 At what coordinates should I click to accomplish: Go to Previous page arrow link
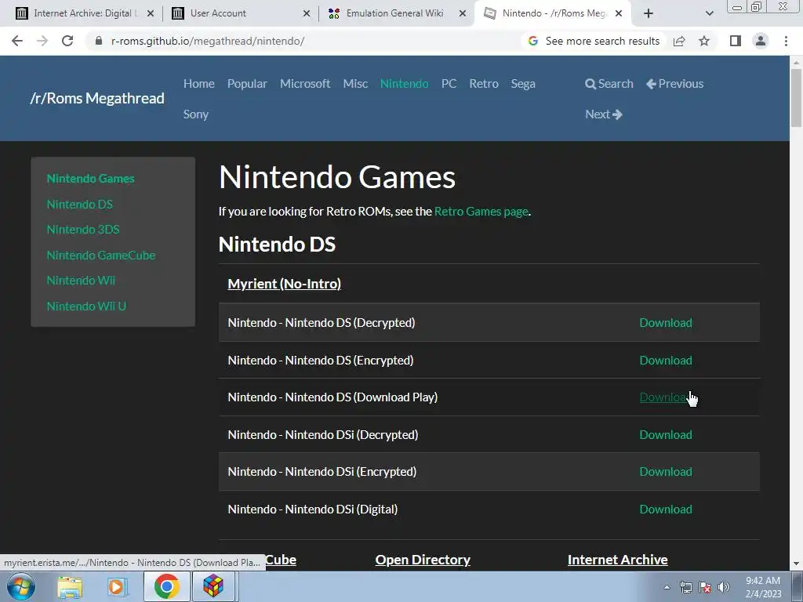click(x=674, y=83)
